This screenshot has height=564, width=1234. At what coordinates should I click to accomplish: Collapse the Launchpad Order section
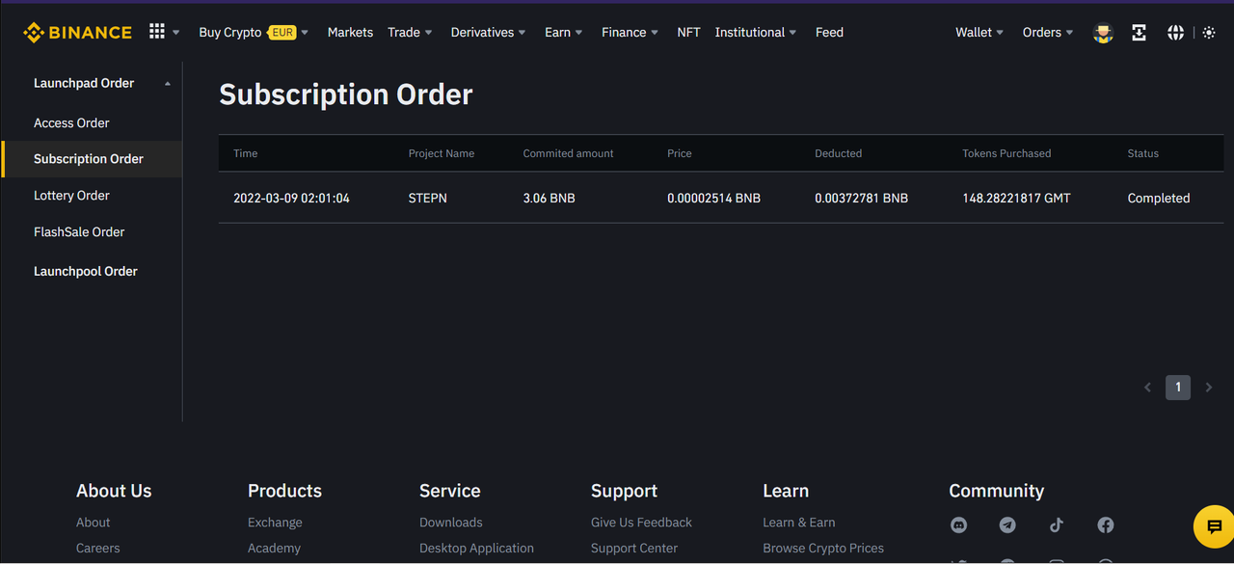tap(168, 84)
